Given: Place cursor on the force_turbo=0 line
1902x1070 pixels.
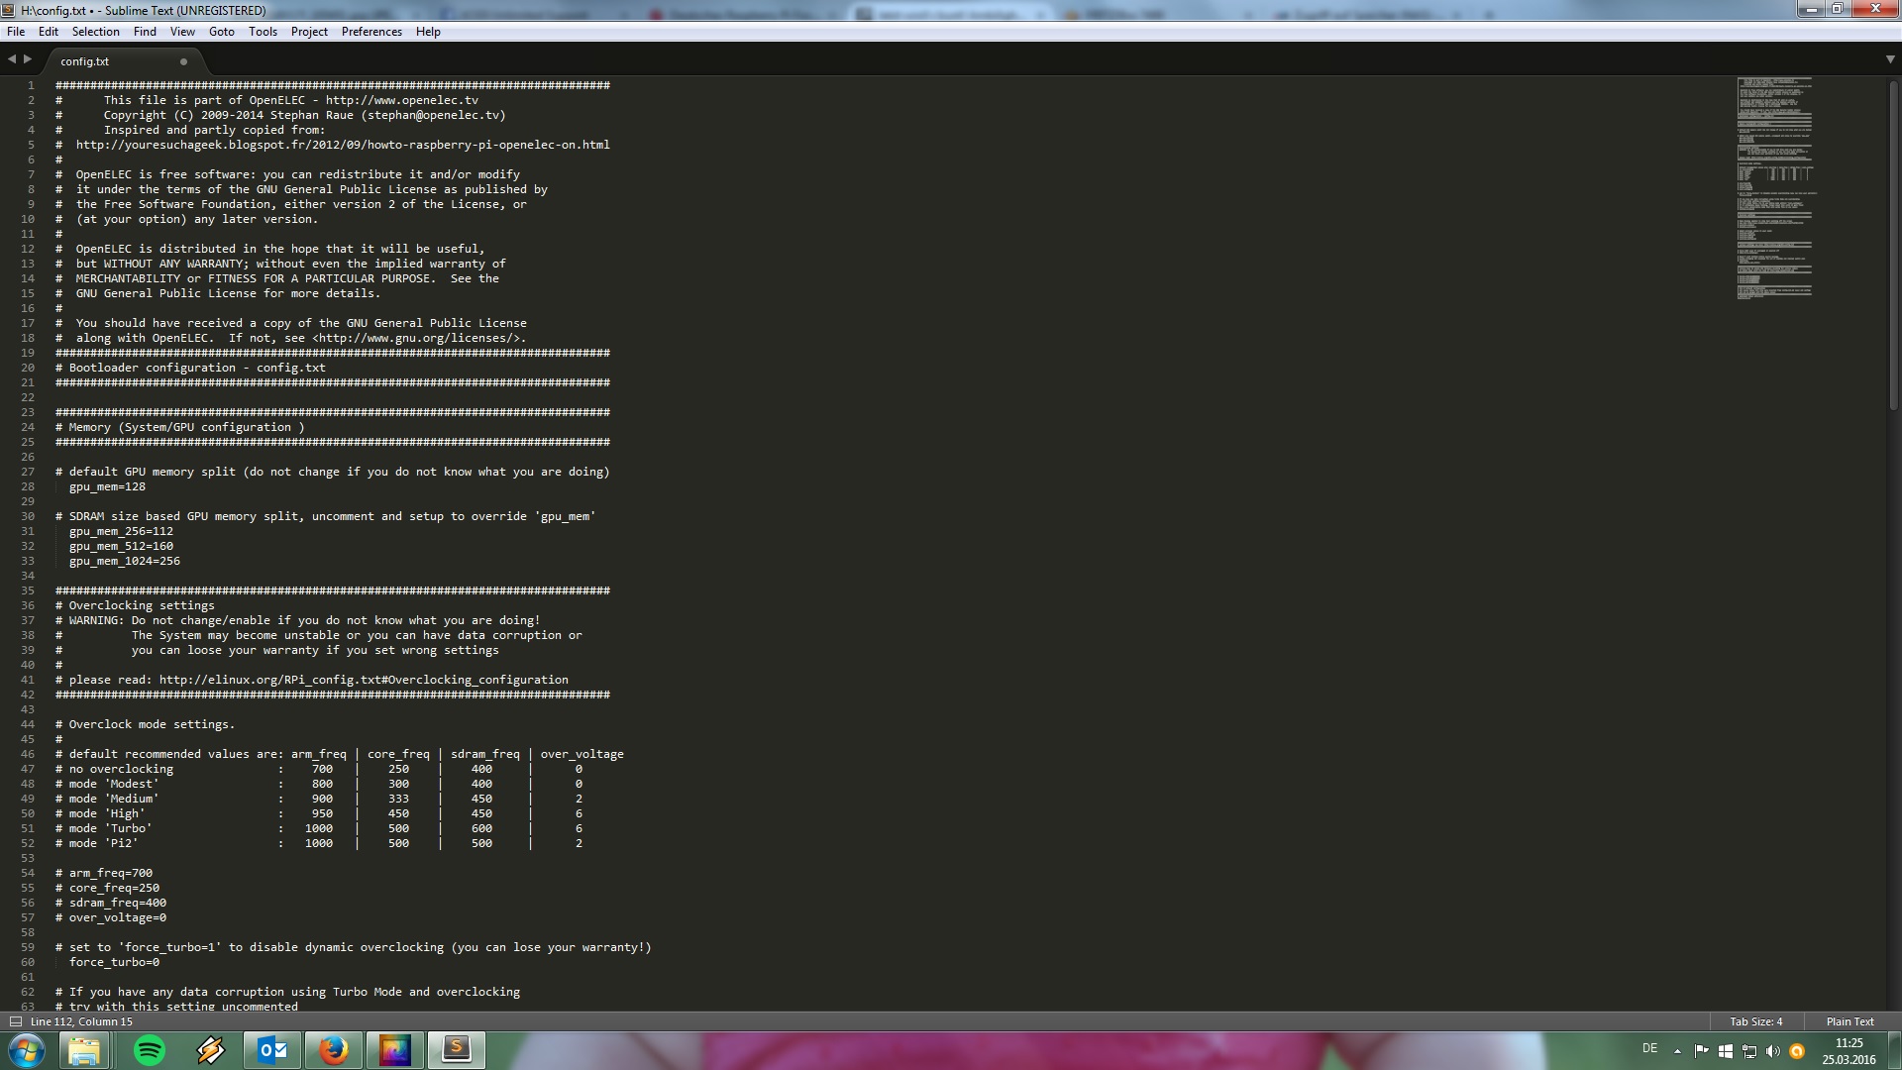Looking at the screenshot, I should click(114, 962).
